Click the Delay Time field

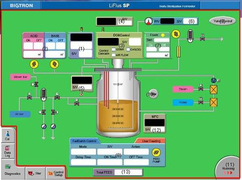tap(83, 162)
